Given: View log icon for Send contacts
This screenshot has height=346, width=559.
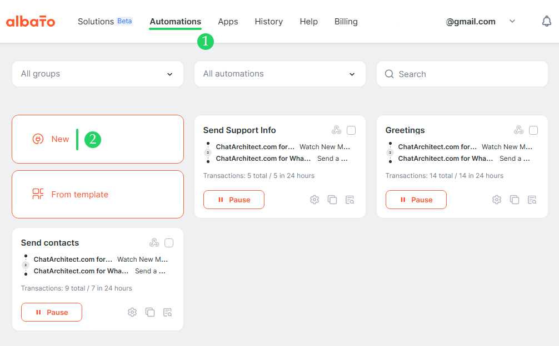Looking at the screenshot, I should click(x=168, y=312).
